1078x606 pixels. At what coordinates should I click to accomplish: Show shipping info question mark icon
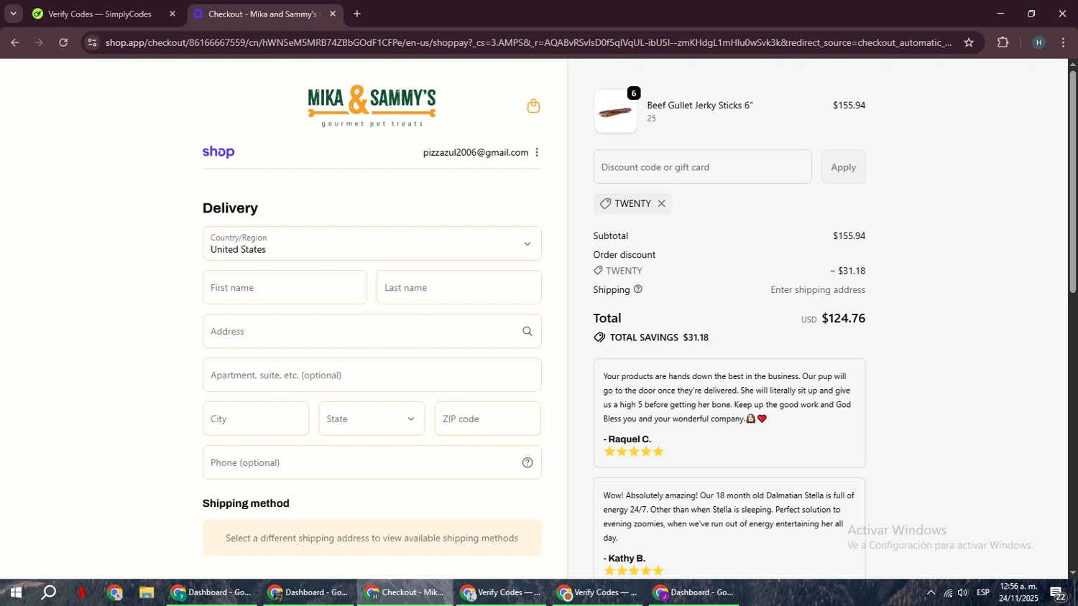(638, 289)
